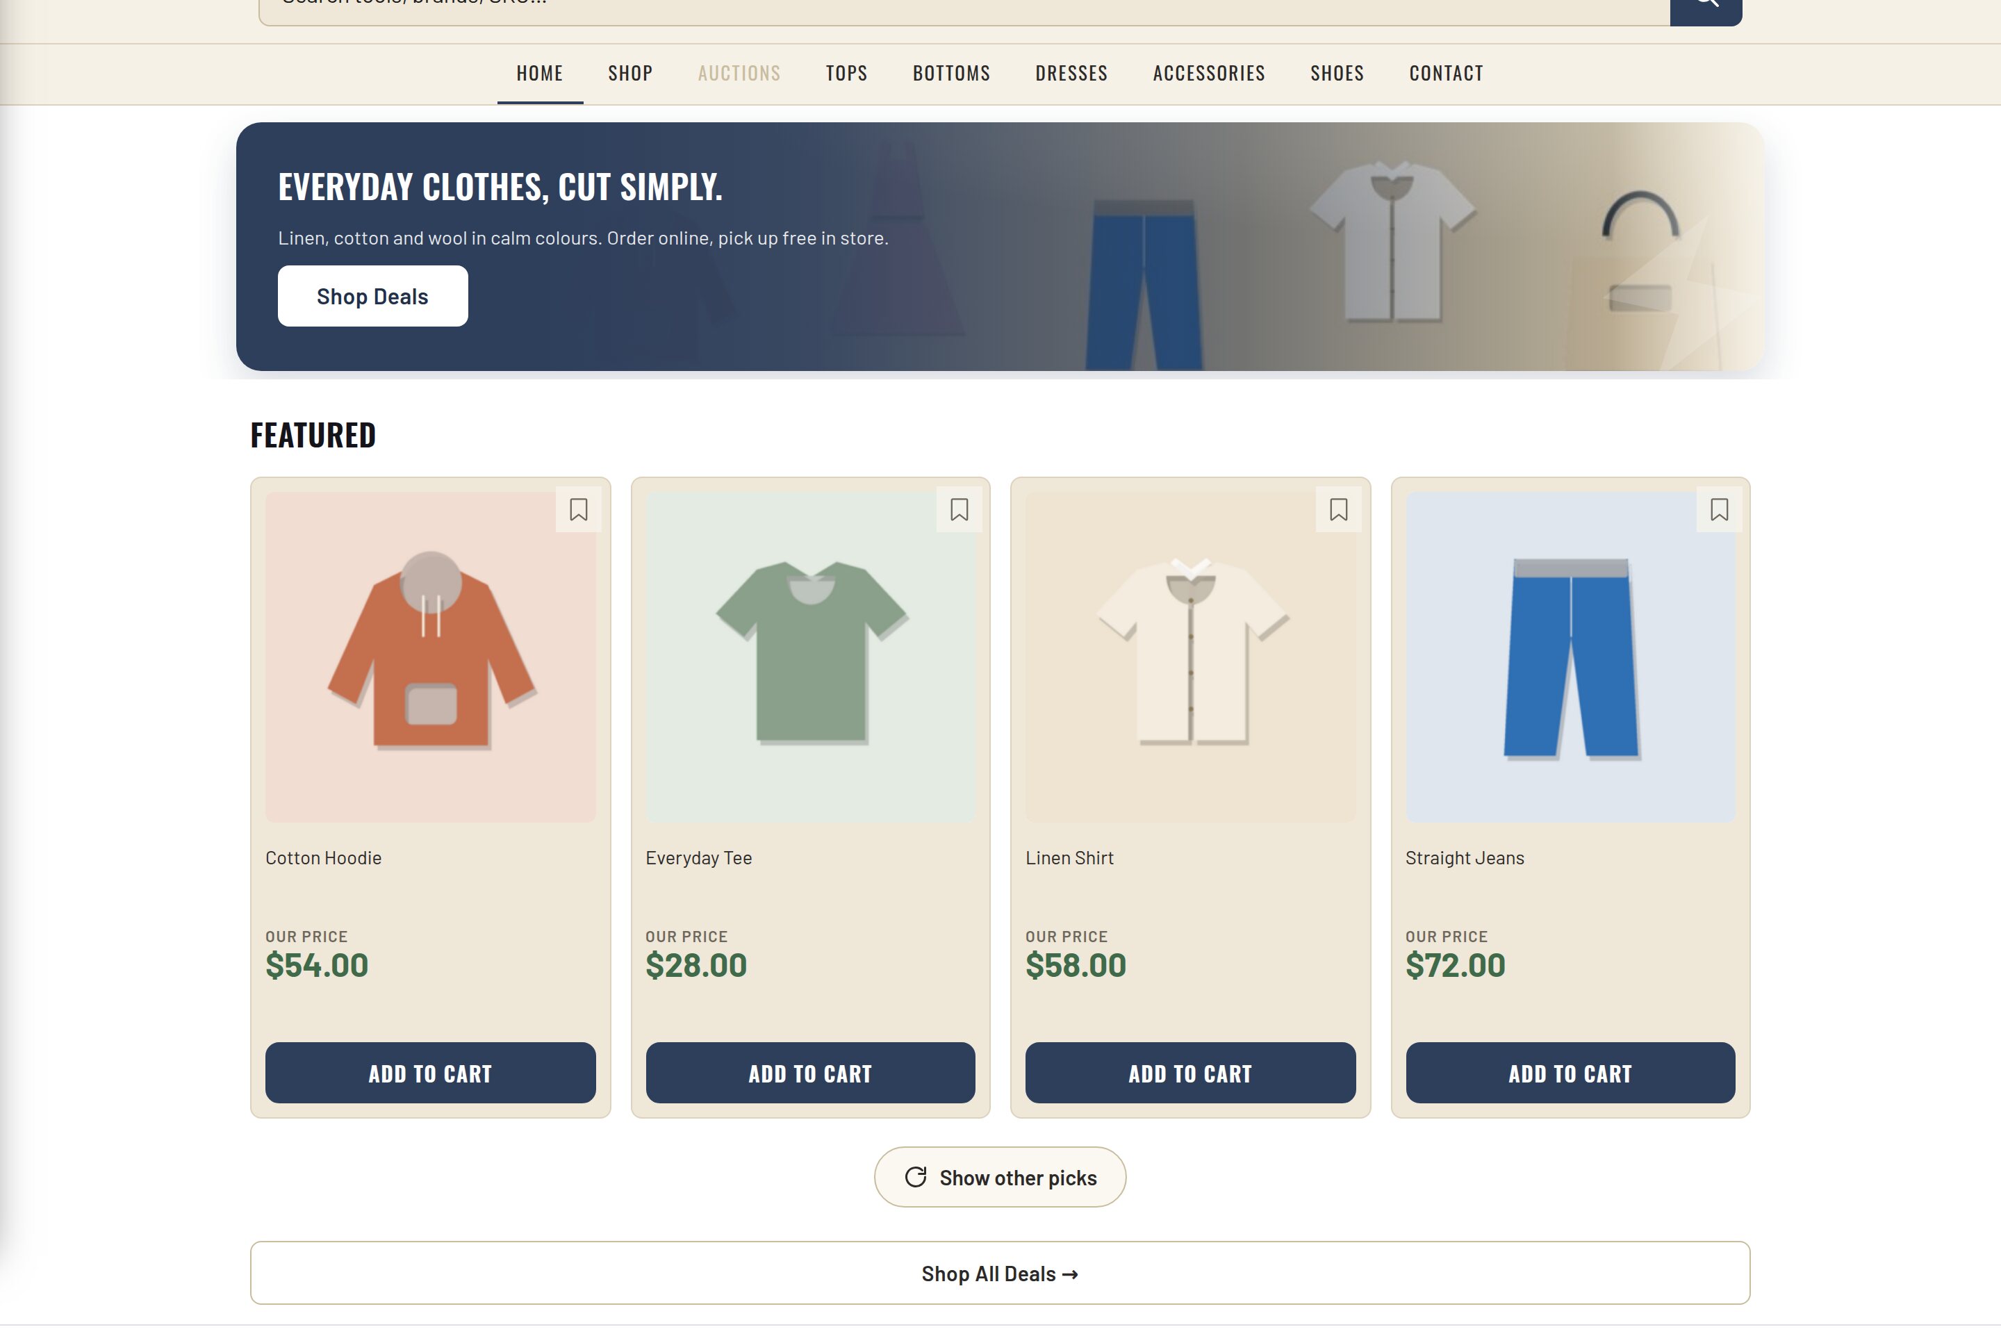This screenshot has width=2001, height=1334.
Task: Open the Everyday Tee product image
Action: click(810, 657)
